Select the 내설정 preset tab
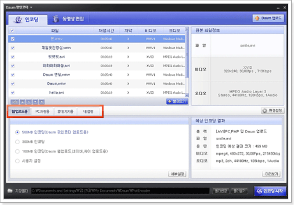This screenshot has height=205, width=294. pyautogui.click(x=88, y=112)
